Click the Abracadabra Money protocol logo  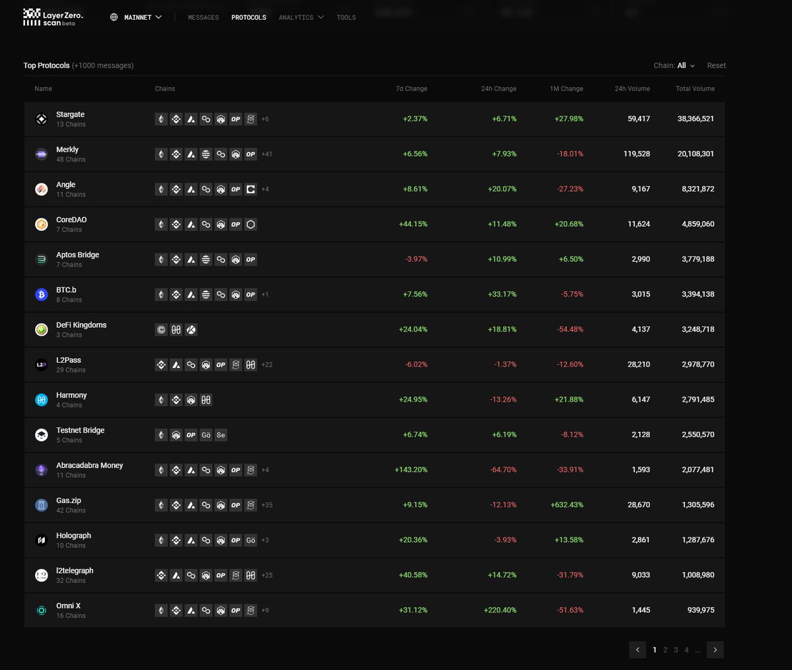(42, 470)
